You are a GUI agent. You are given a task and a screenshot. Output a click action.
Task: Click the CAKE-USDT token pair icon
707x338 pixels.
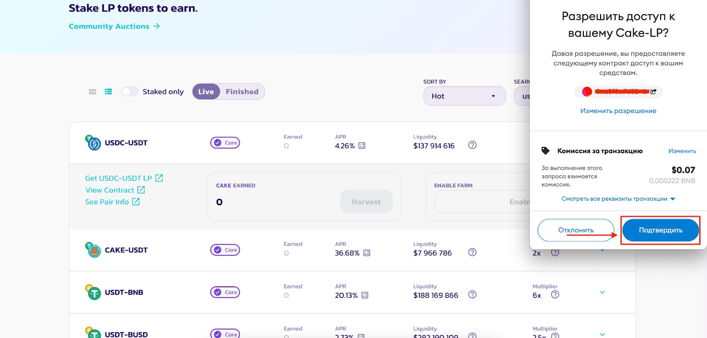coord(93,250)
